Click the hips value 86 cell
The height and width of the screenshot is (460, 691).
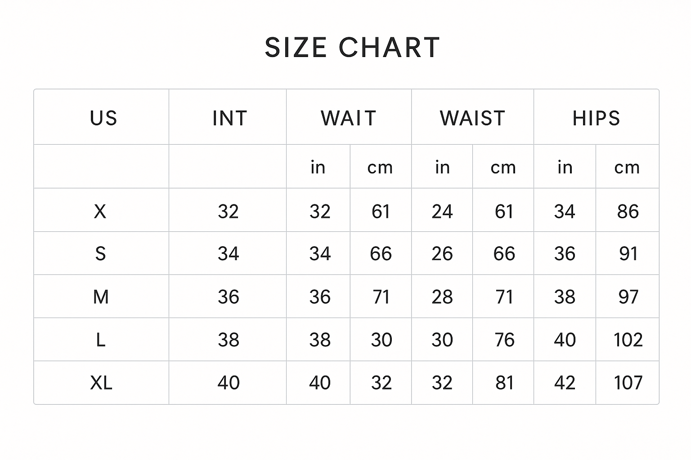628,211
